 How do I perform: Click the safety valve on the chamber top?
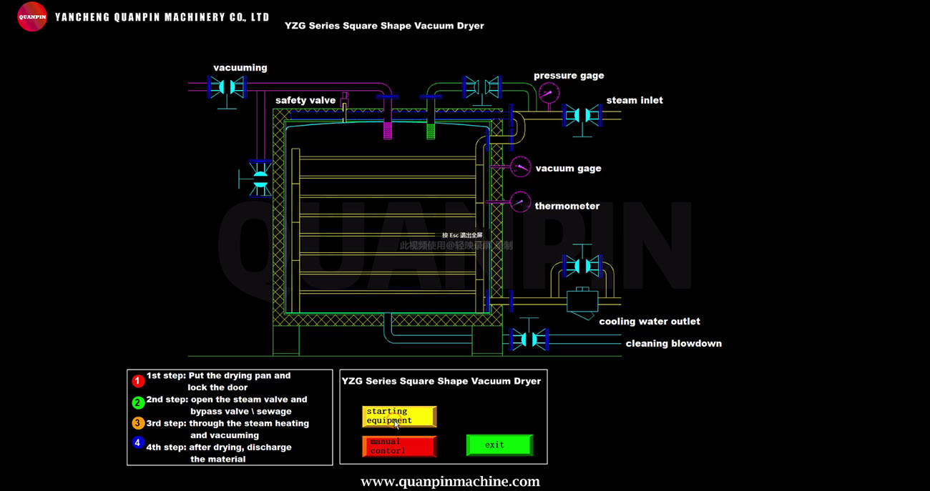344,107
